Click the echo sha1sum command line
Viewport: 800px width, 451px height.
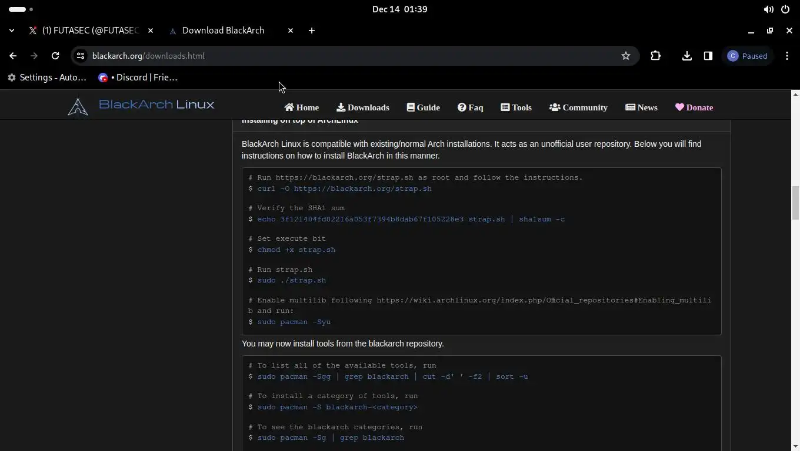point(411,219)
